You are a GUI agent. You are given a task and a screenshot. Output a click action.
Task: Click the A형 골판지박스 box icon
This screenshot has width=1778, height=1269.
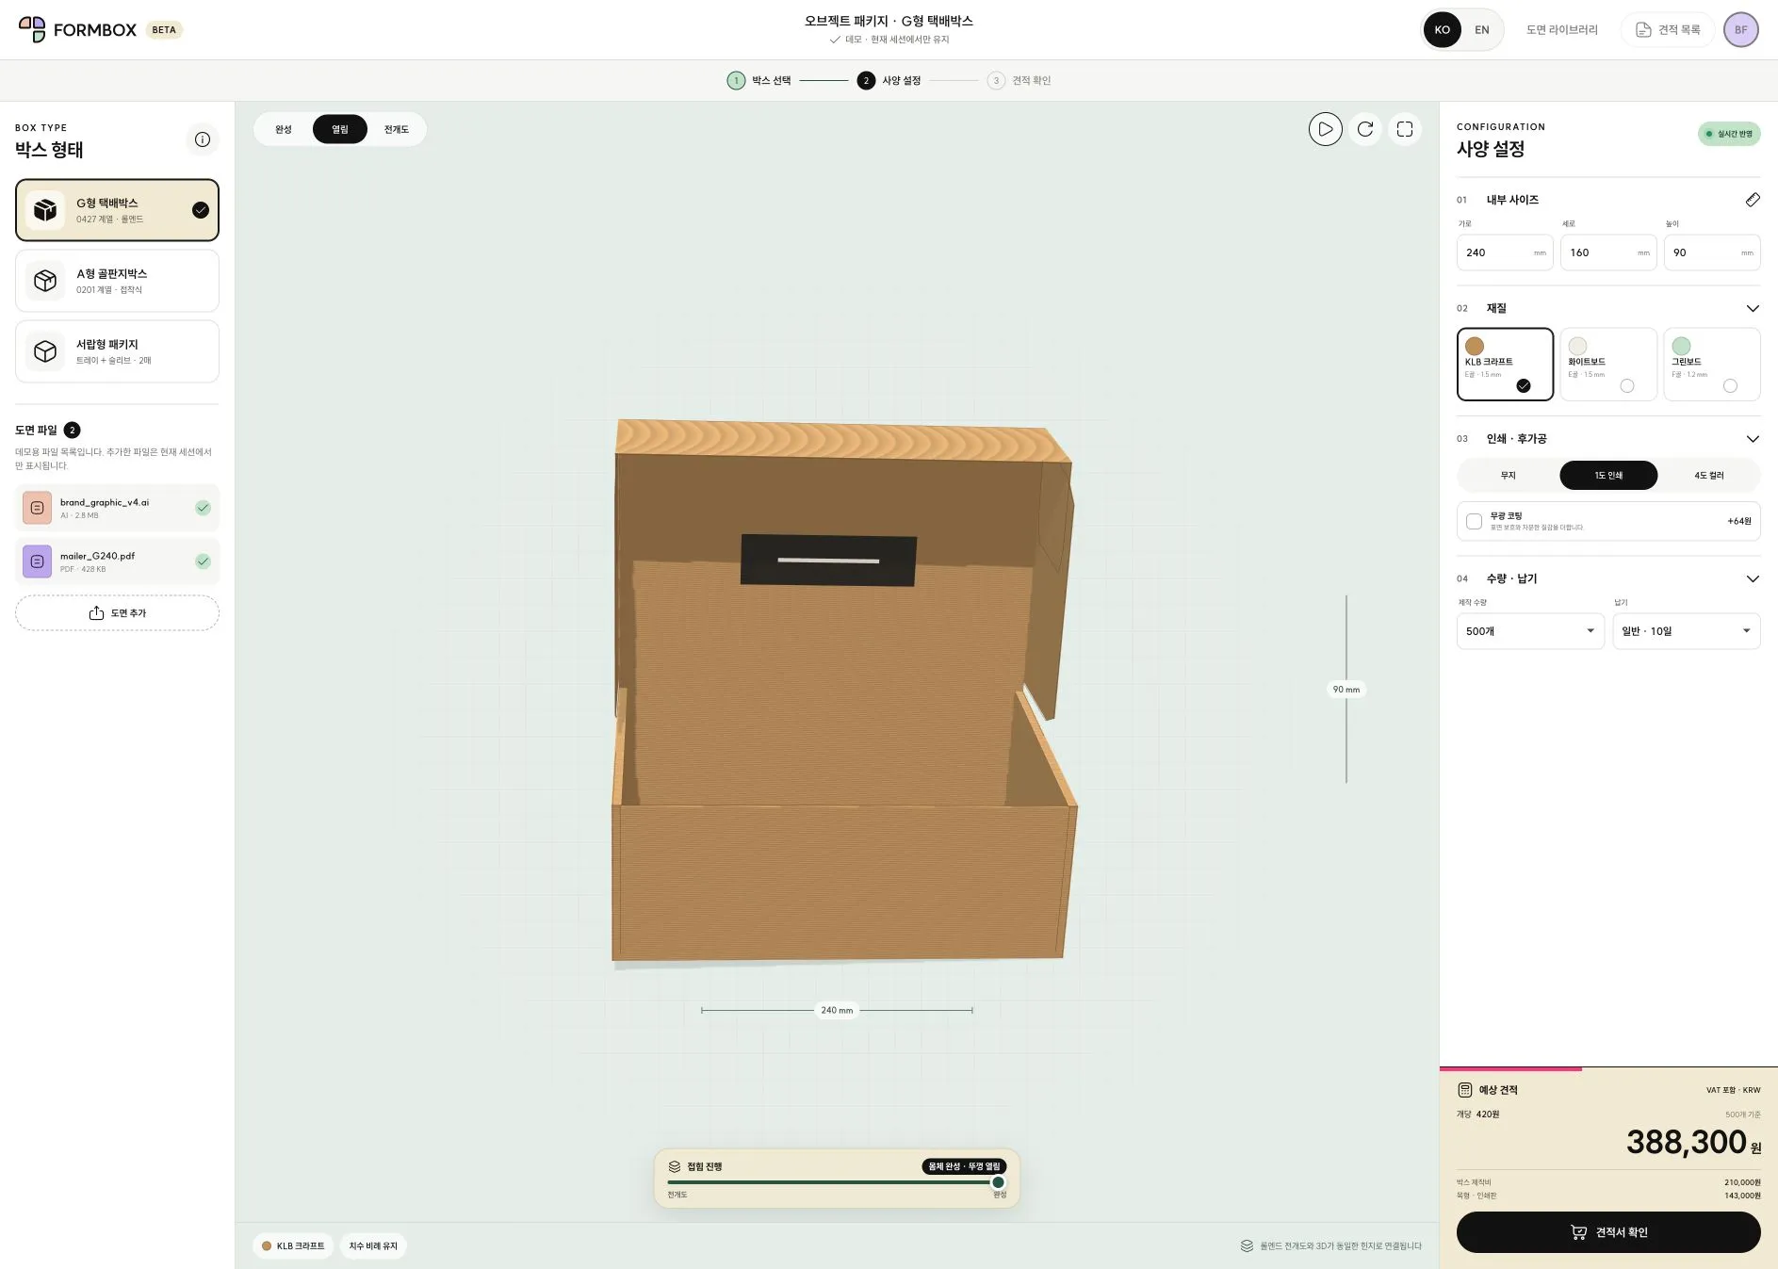click(45, 281)
